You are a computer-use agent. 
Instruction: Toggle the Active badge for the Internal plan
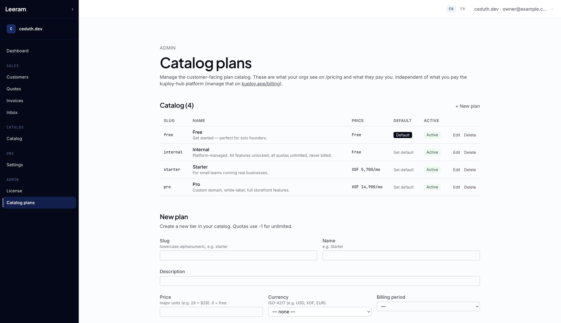click(x=432, y=152)
